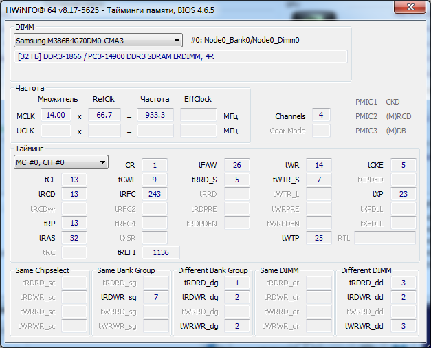Expand the MC #0, CH #0 channel selector

click(61, 162)
